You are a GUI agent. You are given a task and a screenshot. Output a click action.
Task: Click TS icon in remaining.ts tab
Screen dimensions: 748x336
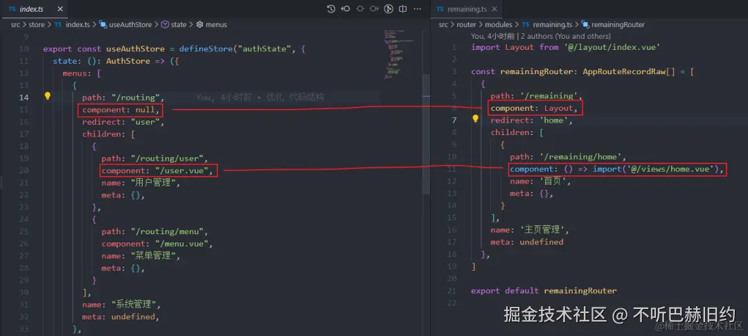[440, 9]
